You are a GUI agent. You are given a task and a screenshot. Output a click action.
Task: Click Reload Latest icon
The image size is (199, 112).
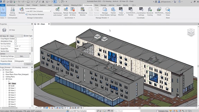(x=66, y=9)
